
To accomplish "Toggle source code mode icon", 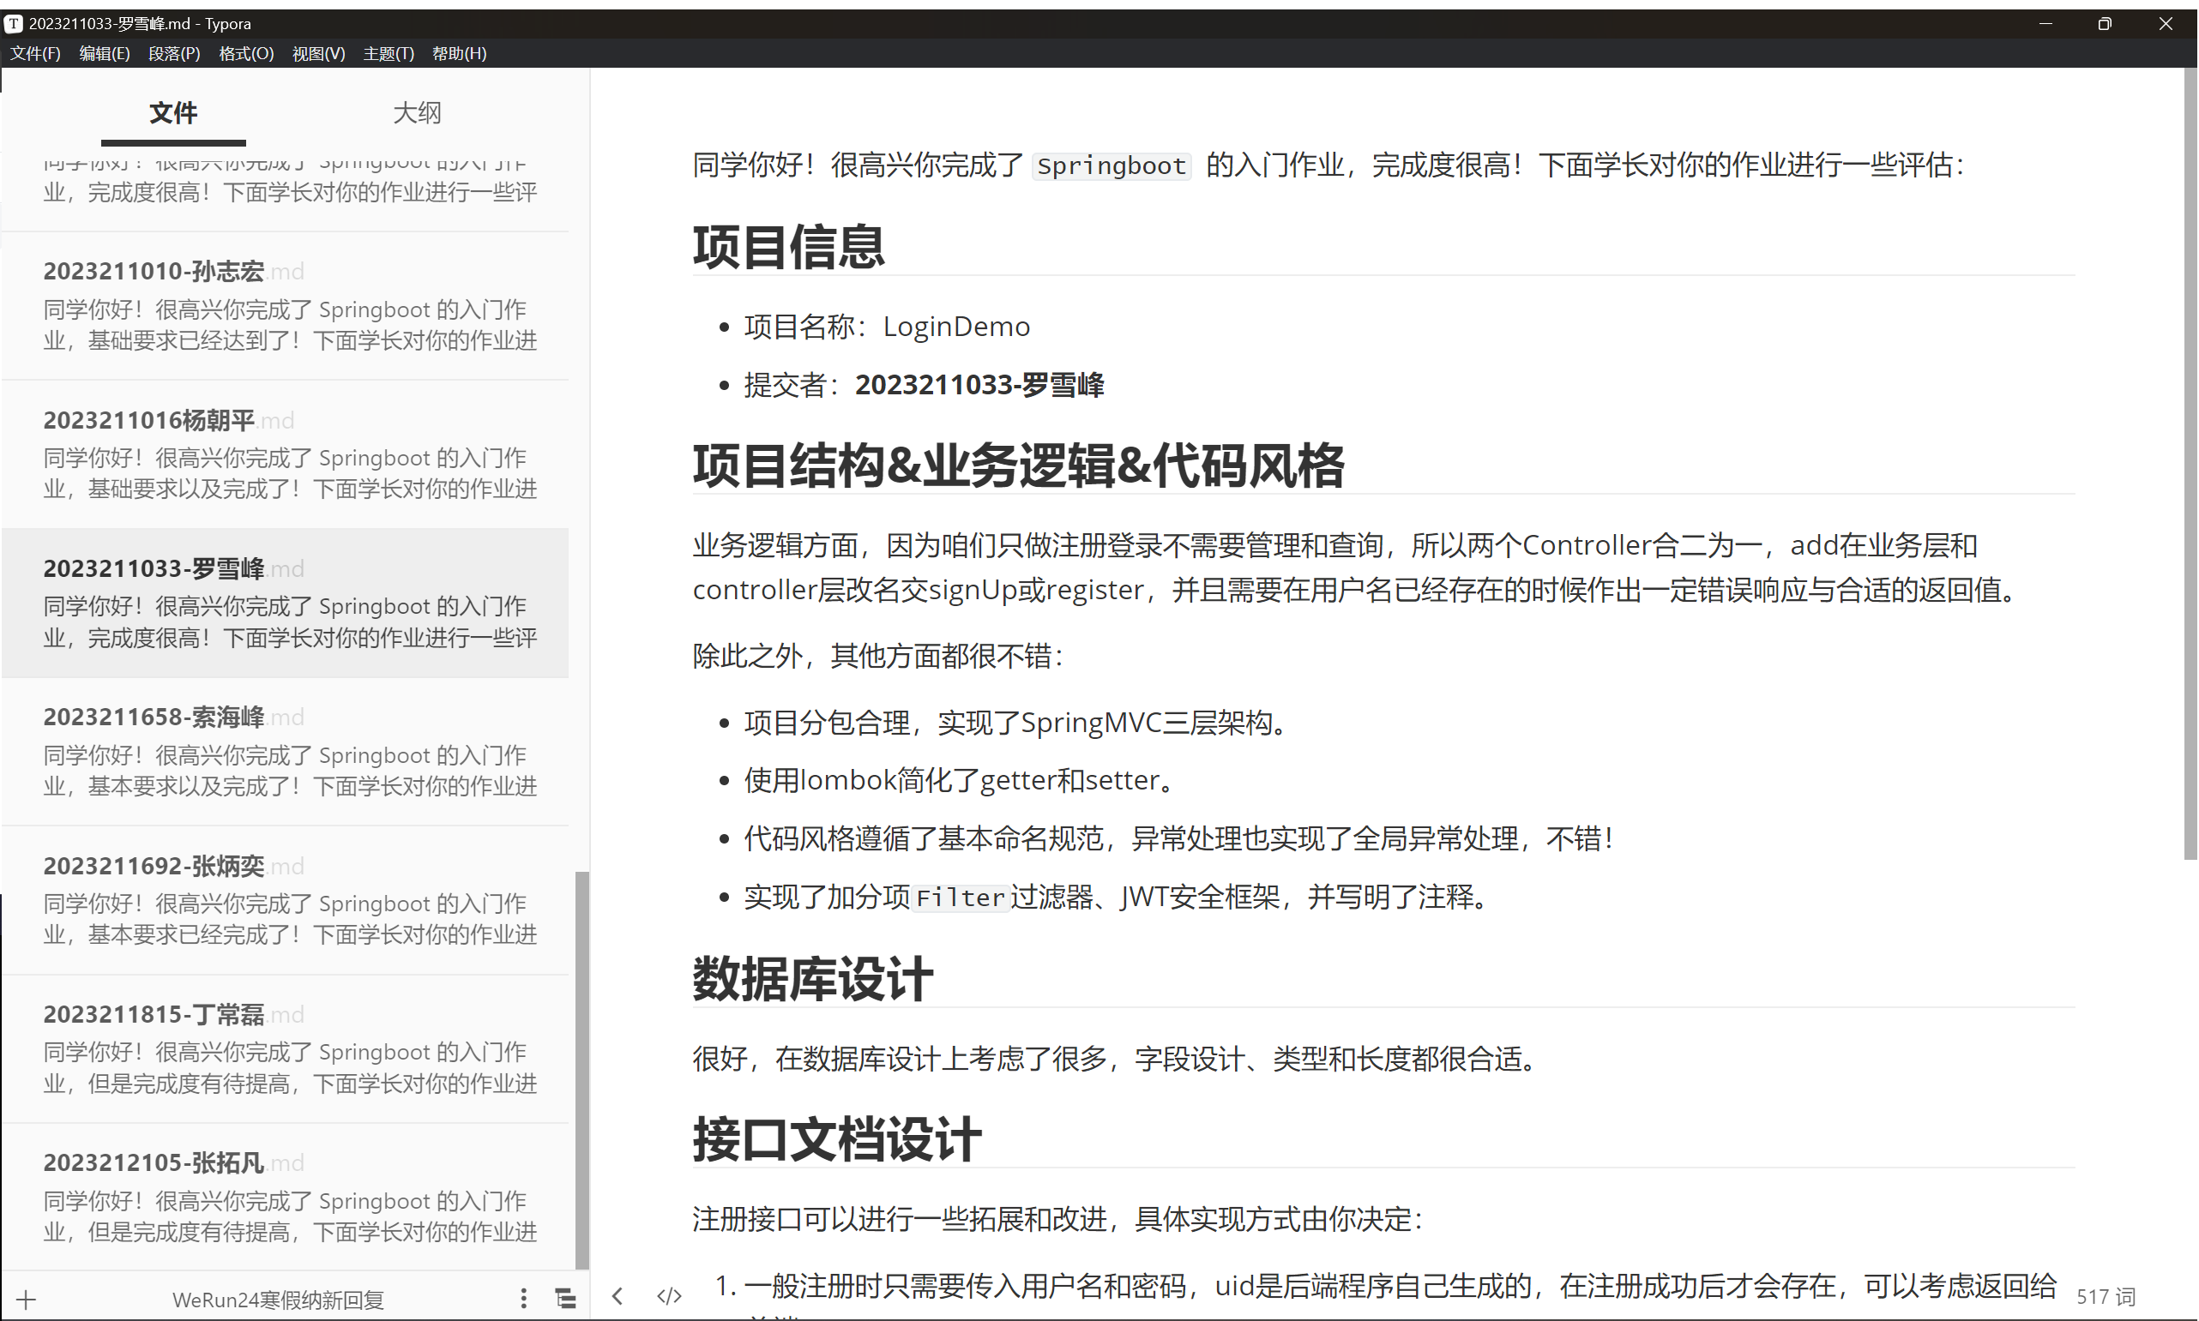I will [x=669, y=1296].
